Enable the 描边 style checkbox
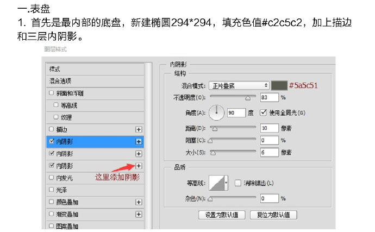This screenshot has width=375, height=232. coord(51,129)
